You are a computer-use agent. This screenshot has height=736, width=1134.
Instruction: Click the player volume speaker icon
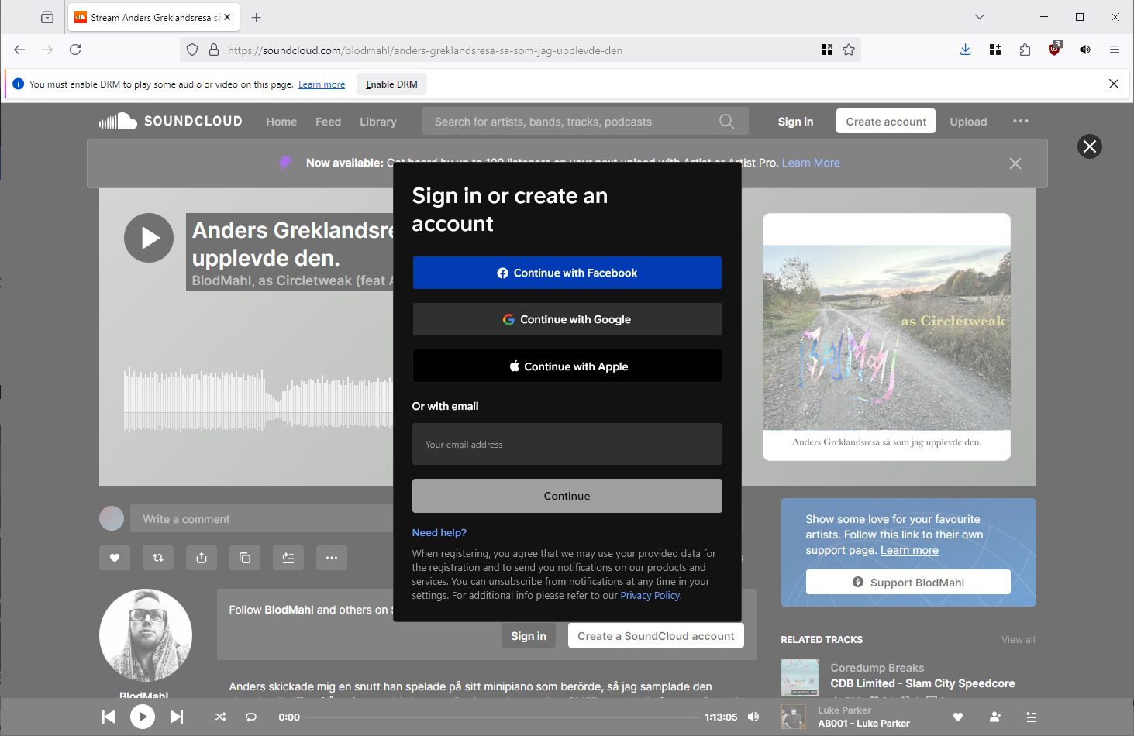(753, 717)
